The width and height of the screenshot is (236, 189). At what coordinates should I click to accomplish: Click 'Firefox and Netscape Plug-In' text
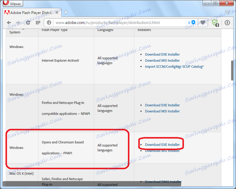tap(63, 103)
